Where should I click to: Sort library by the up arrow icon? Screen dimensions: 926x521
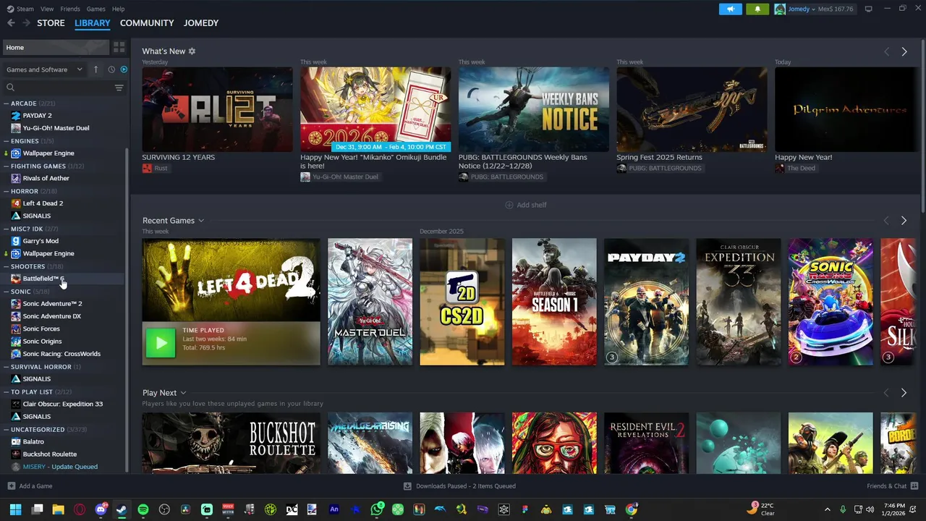95,69
